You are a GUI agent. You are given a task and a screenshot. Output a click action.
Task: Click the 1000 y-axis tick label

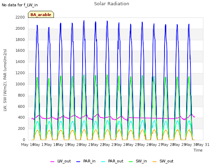point(20,84)
